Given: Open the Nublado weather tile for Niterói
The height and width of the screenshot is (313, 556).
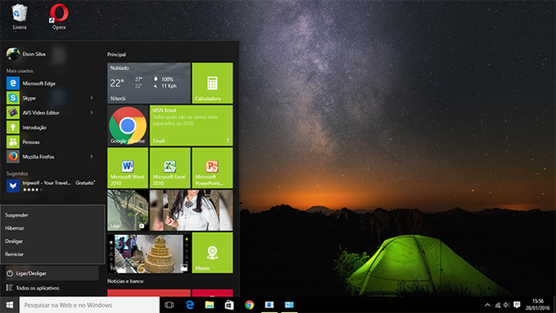Looking at the screenshot, I should (149, 83).
